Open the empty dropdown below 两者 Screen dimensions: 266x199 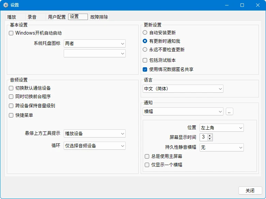(95, 53)
